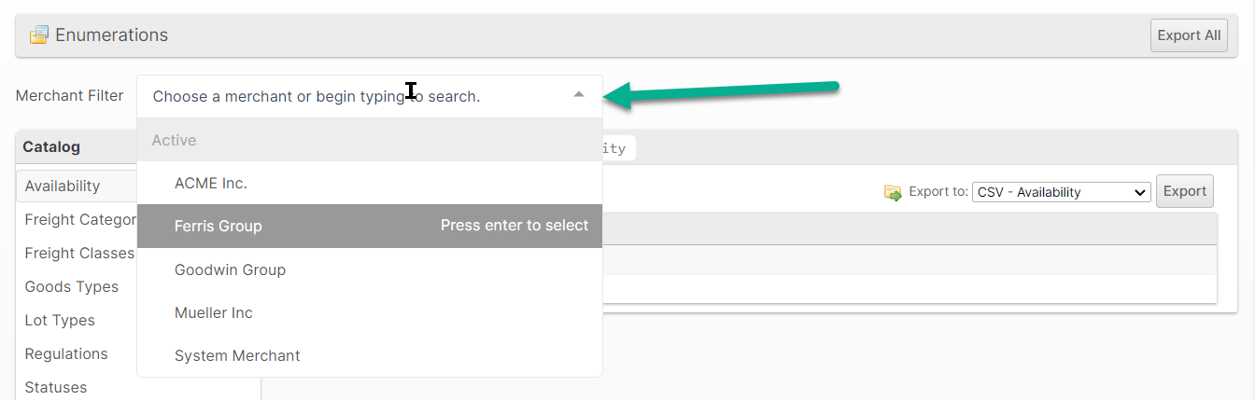Click the Export All button
Viewport: 1255px width, 400px height.
[1189, 35]
